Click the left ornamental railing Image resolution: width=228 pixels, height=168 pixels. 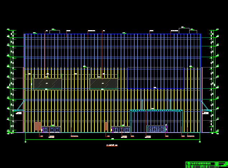coord(51,130)
